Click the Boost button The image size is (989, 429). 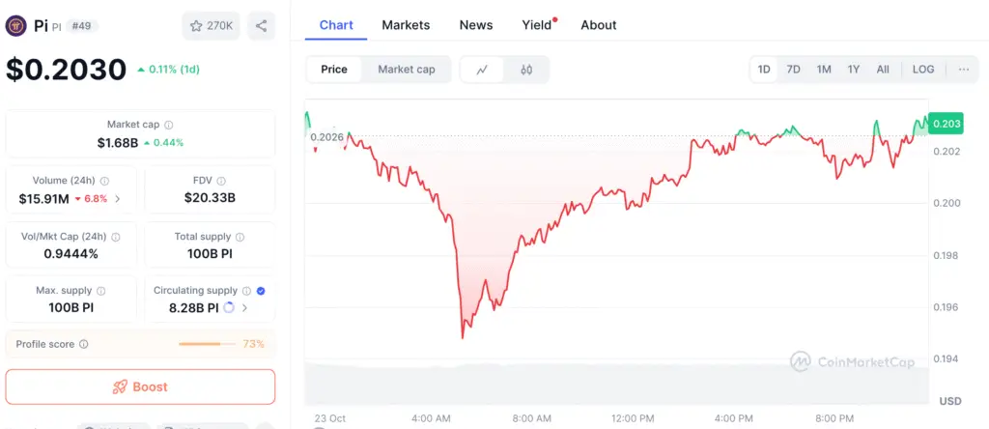coord(140,386)
